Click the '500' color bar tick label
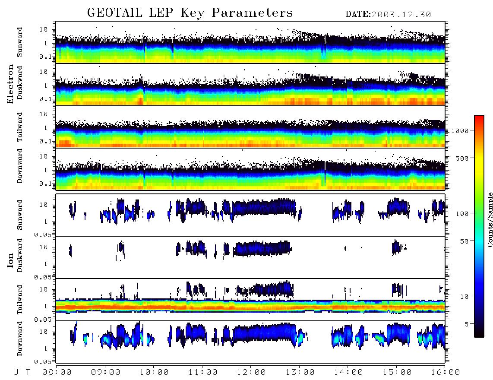 [x=462, y=158]
